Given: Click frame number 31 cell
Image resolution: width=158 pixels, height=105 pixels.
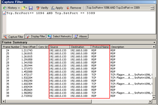Looking at the screenshot, I should [x=8, y=72].
